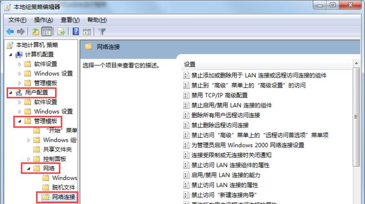Collapse the 网络 tree node
The width and height of the screenshot is (365, 204).
pyautogui.click(x=29, y=169)
